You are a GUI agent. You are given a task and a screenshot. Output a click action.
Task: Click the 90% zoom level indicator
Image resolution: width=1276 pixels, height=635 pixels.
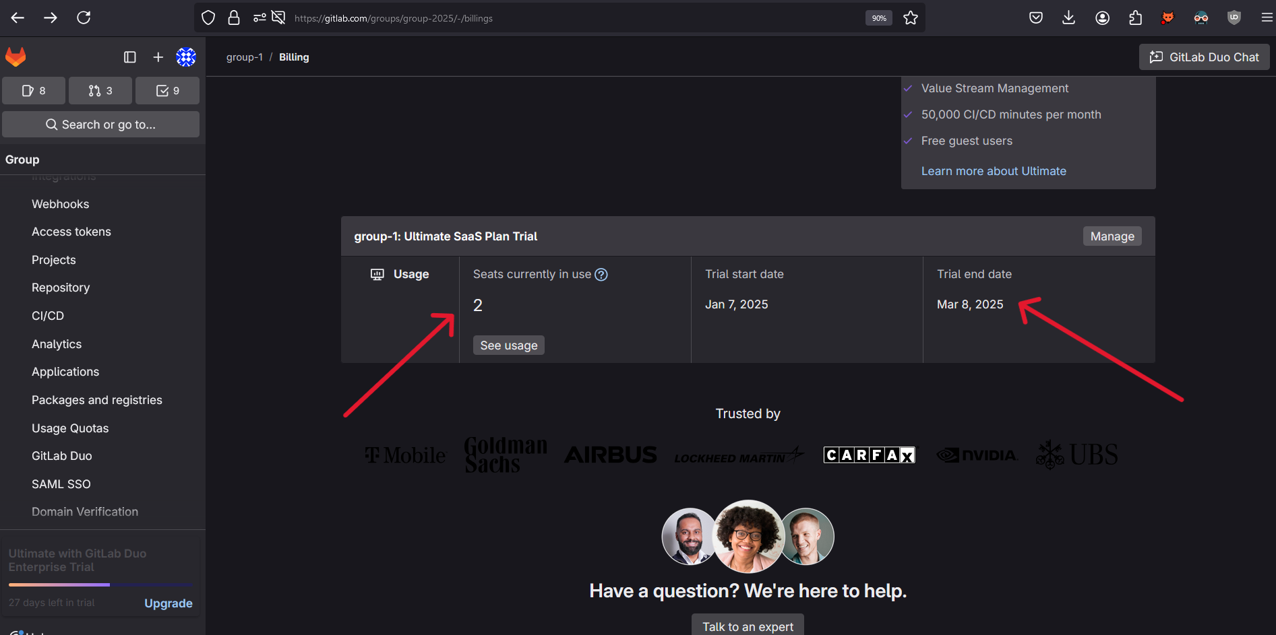pyautogui.click(x=879, y=18)
